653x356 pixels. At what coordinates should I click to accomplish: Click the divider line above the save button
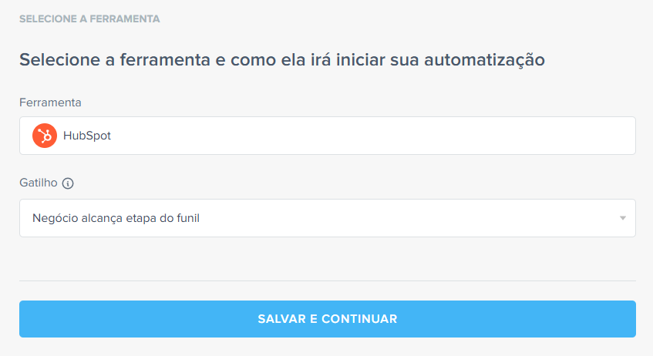pyautogui.click(x=327, y=280)
